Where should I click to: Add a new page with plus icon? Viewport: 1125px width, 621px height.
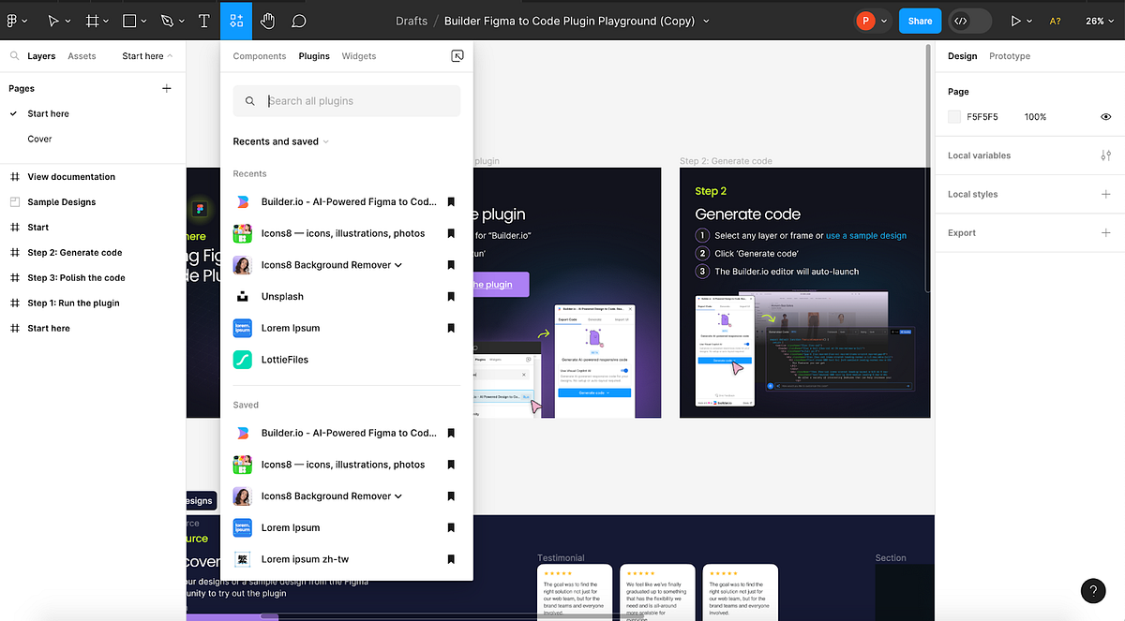click(x=167, y=88)
